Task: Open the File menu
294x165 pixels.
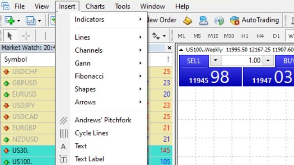Action: [x=19, y=6]
